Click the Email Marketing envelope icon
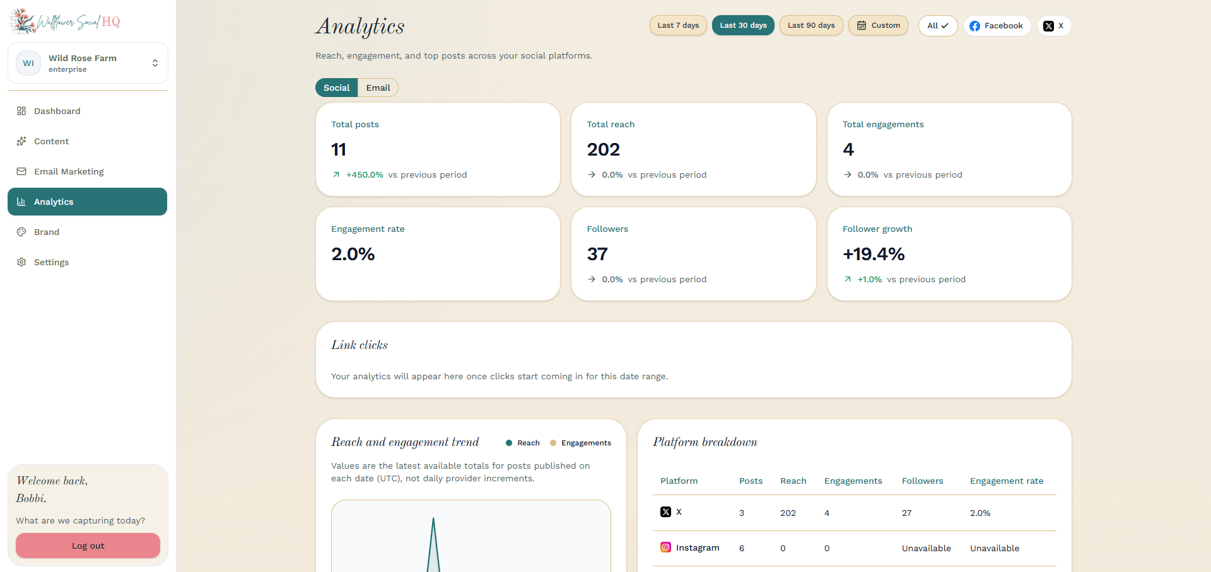This screenshot has width=1211, height=572. (21, 171)
